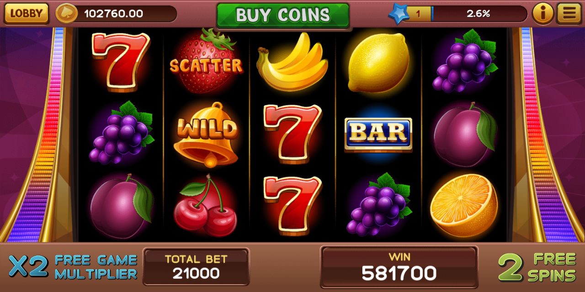
Task: Click the blue star level icon
Action: [399, 14]
